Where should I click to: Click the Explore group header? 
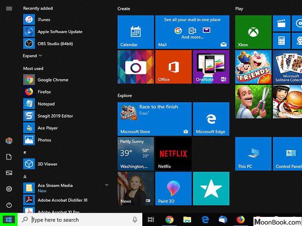tap(124, 96)
